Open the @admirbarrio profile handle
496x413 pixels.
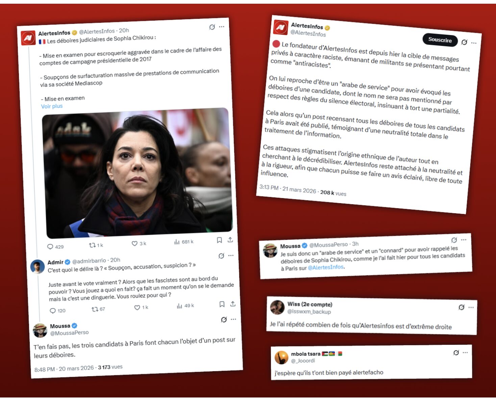tap(89, 261)
